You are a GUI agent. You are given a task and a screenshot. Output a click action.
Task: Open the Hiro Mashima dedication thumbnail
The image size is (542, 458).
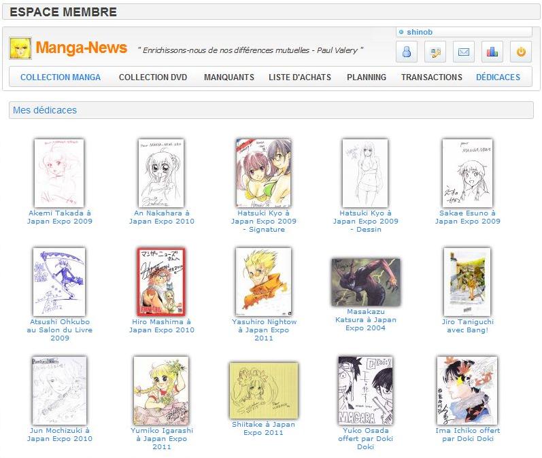coord(161,281)
